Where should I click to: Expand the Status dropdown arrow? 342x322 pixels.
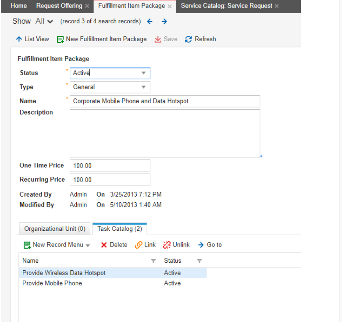[143, 73]
